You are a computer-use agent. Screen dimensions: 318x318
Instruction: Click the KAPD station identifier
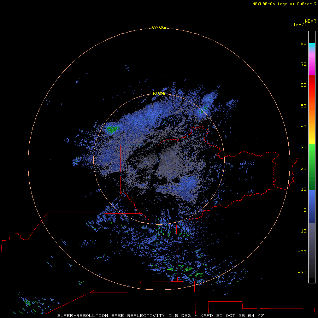[x=207, y=316]
